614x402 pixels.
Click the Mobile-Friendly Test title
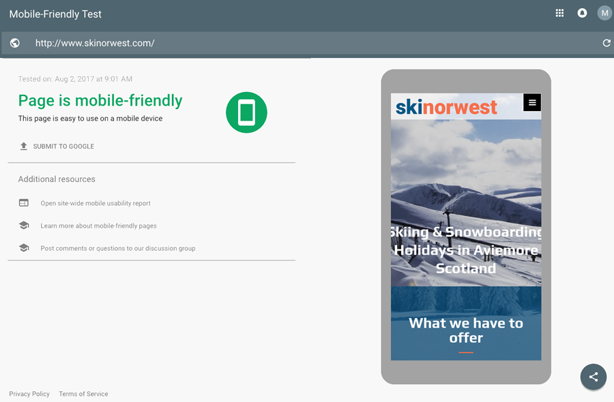point(55,14)
